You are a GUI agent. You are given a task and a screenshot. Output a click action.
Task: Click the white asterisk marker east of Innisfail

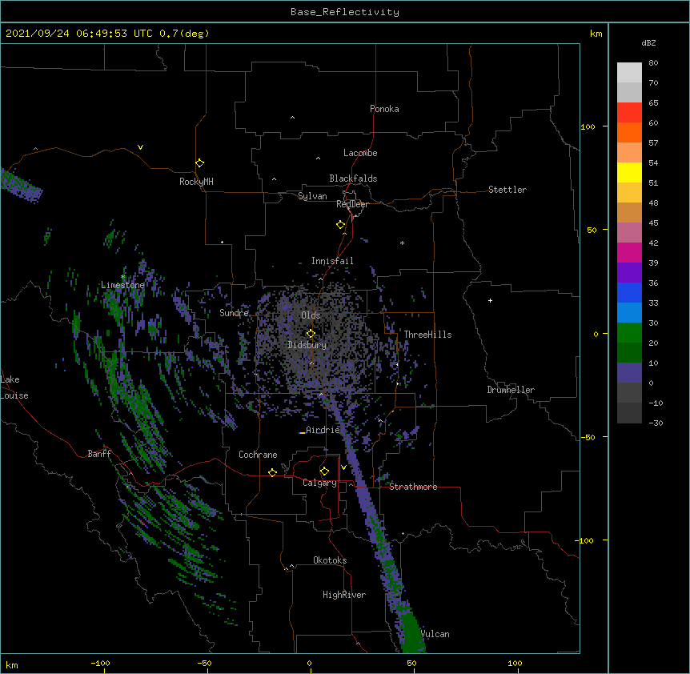402,243
